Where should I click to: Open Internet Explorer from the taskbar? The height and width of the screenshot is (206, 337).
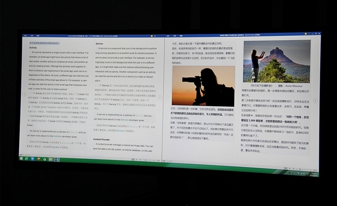pos(26,159)
